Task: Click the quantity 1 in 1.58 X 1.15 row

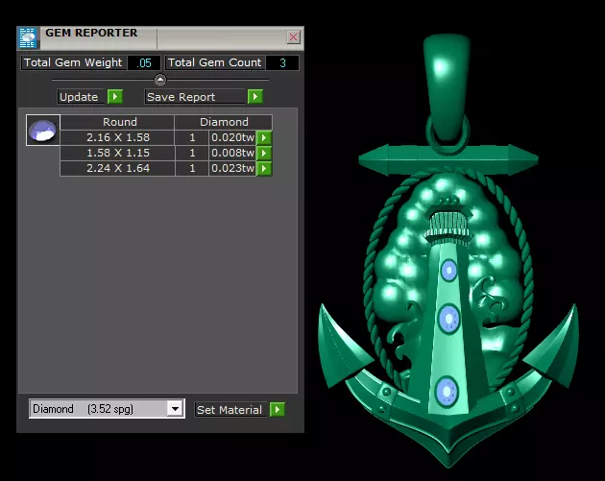Action: [x=192, y=154]
